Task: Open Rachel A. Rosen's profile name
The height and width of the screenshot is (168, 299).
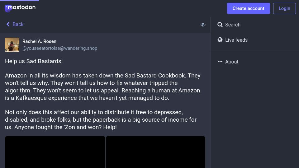Action: [39, 41]
